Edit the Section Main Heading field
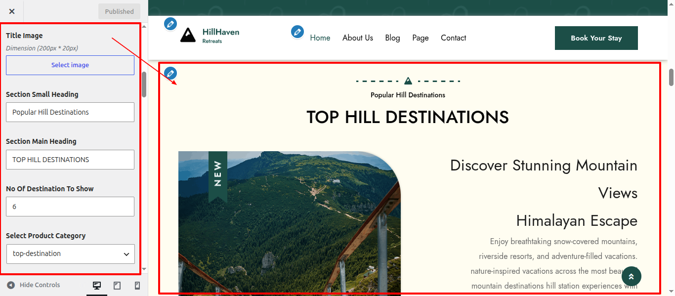The width and height of the screenshot is (675, 296). pyautogui.click(x=70, y=160)
